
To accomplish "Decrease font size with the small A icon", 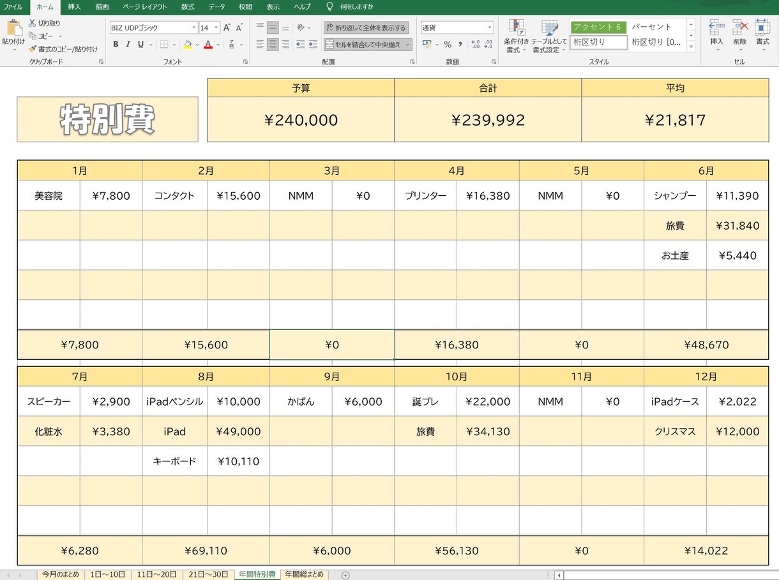I will [x=239, y=27].
